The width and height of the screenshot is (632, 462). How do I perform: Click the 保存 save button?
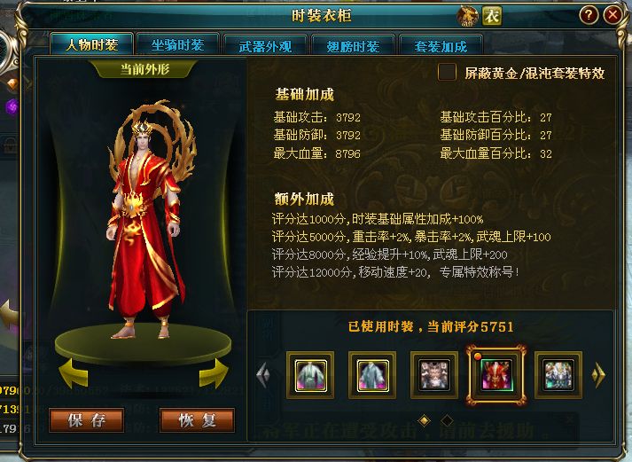click(86, 420)
